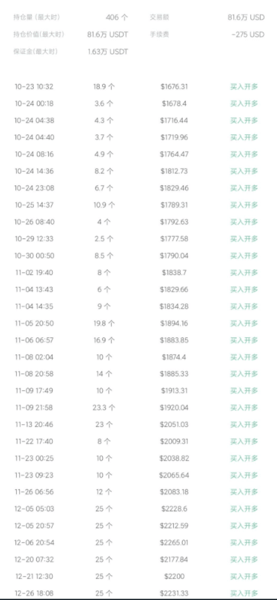Select the 保证金(最大时) 1.63万 USDT value
The height and width of the screenshot is (600, 277).
pos(107,52)
